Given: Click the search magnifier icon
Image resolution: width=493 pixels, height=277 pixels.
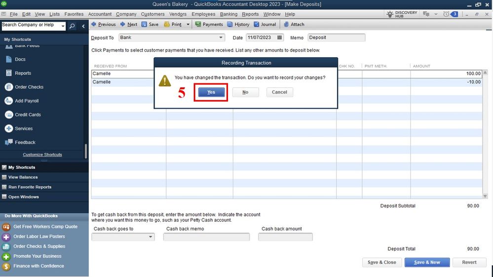Looking at the screenshot, I should coord(72,26).
